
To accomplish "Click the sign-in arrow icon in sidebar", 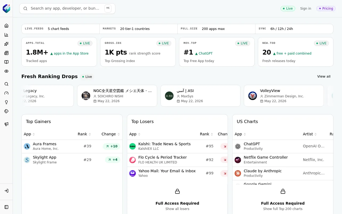I will point(6,191).
